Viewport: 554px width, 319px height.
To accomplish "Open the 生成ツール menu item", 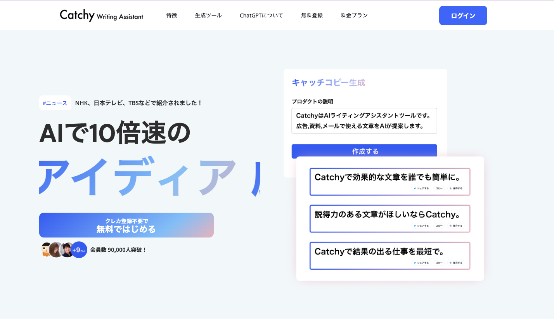I will click(208, 16).
